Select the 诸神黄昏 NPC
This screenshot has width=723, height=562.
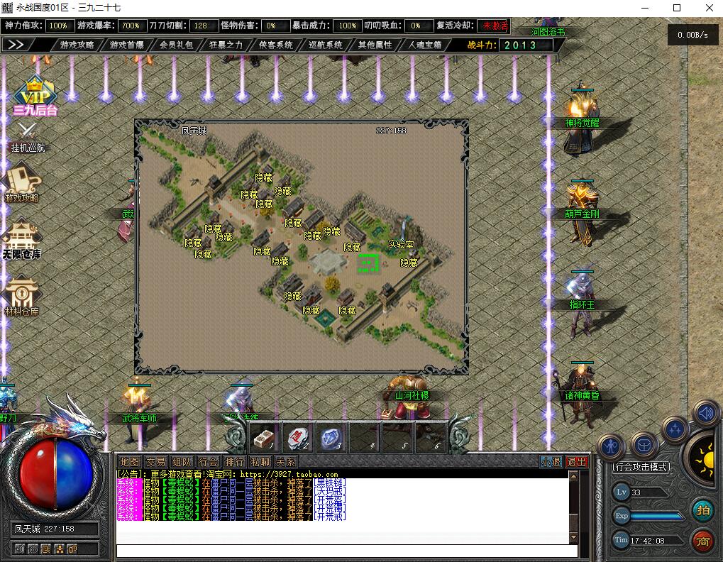pyautogui.click(x=582, y=395)
